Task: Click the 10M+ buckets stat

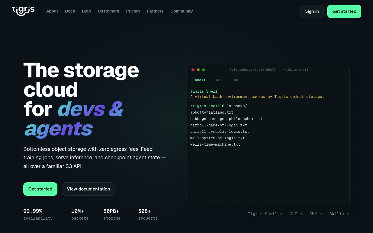Action: pos(80,214)
